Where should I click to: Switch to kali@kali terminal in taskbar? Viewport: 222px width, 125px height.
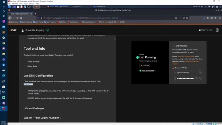tap(76, 7)
